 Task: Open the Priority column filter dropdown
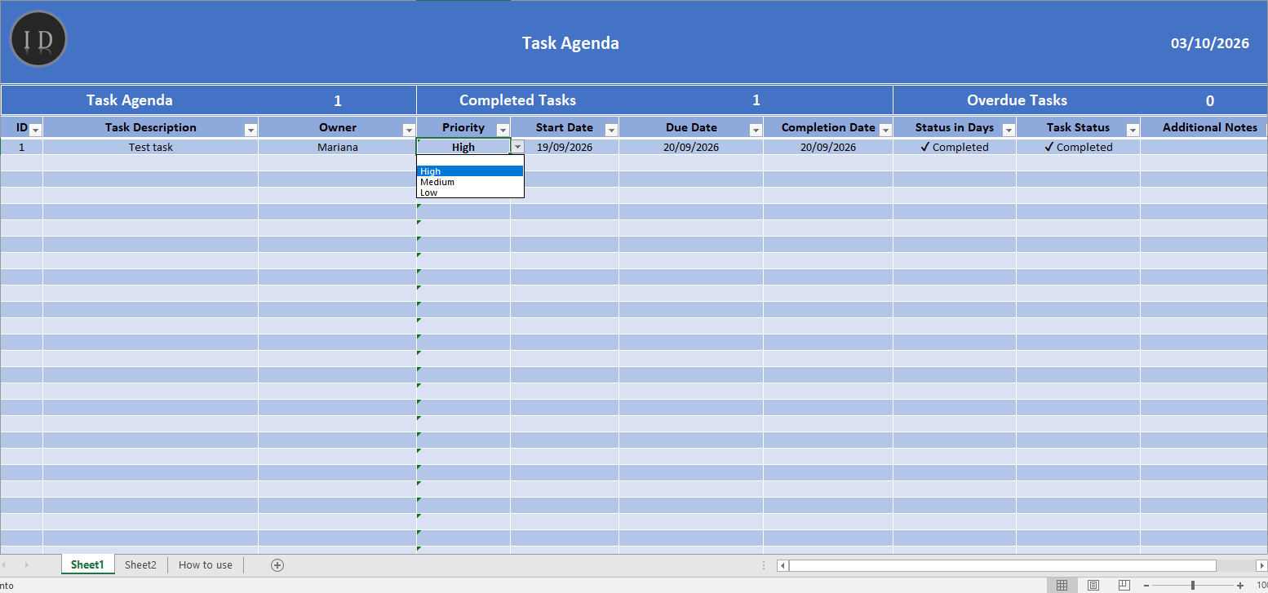pos(503,131)
